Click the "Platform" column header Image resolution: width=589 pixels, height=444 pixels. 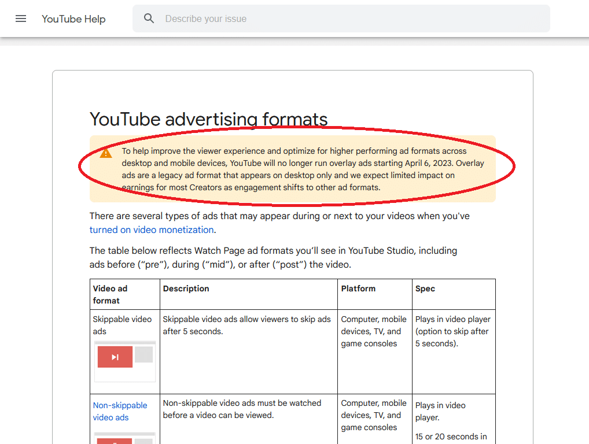(x=358, y=288)
